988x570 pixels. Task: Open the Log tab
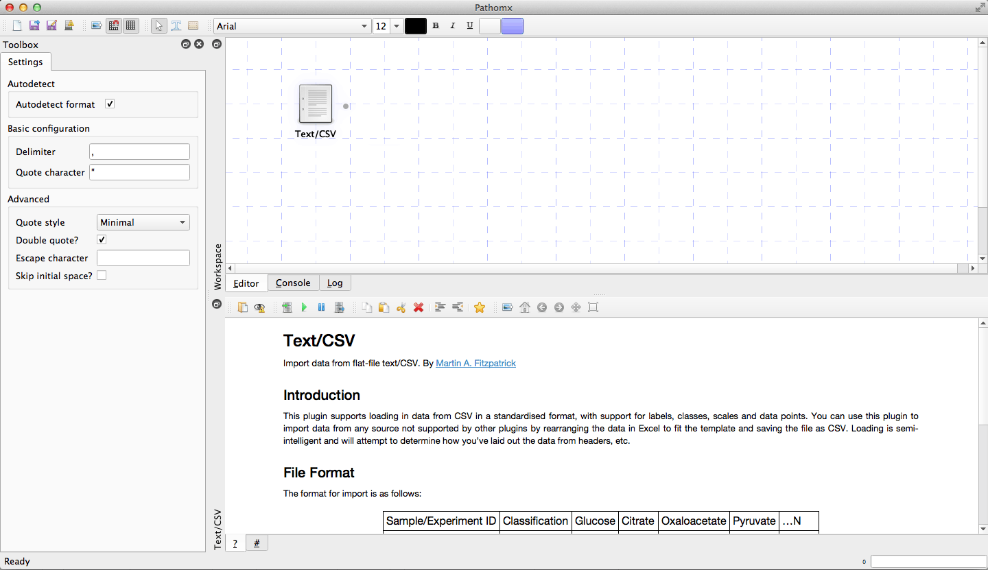335,283
